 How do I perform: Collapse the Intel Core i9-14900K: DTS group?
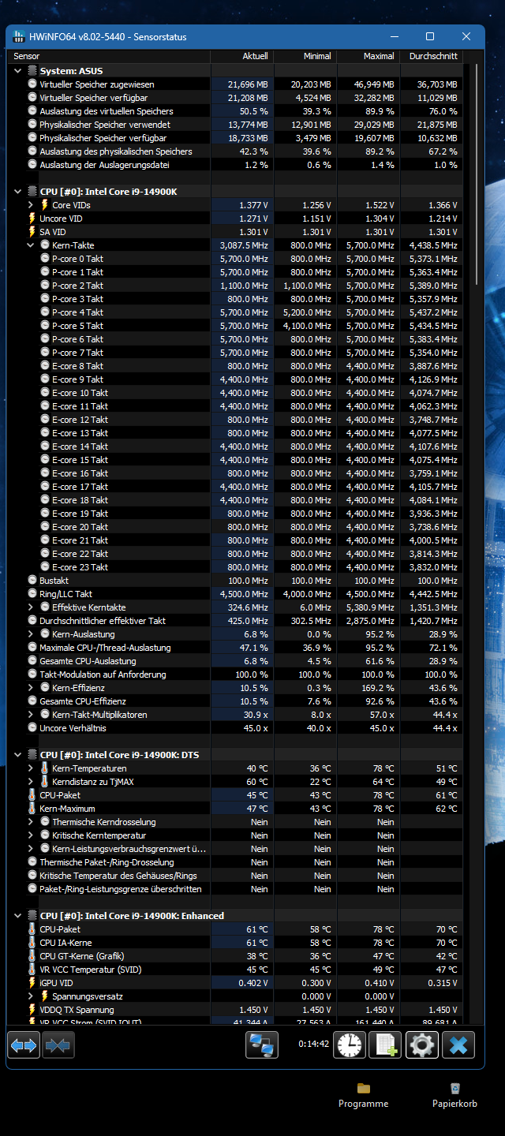[x=18, y=755]
